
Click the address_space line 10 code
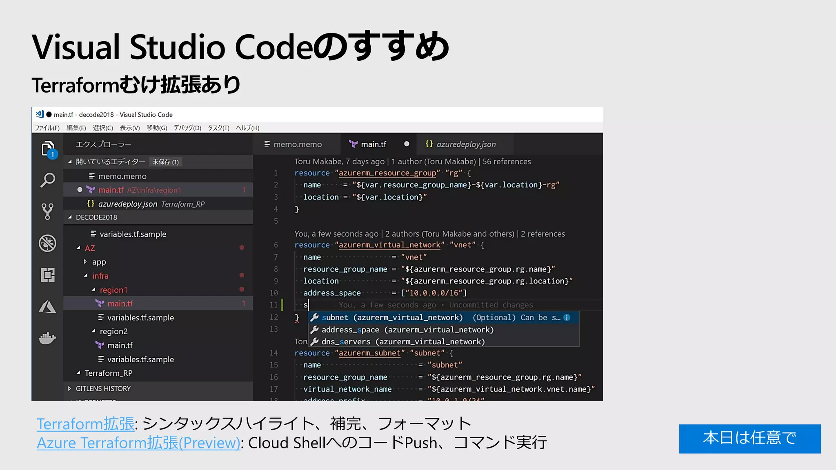pos(385,293)
